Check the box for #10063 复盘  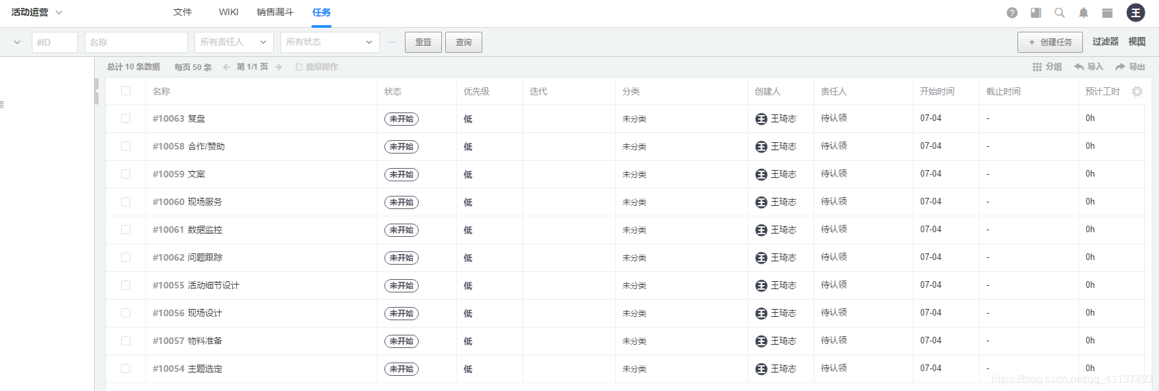126,118
